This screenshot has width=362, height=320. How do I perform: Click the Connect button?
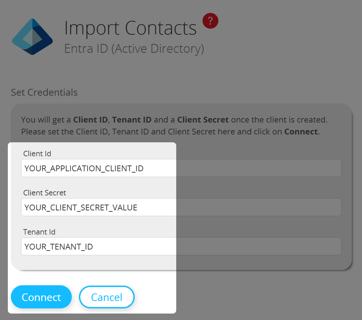(41, 297)
